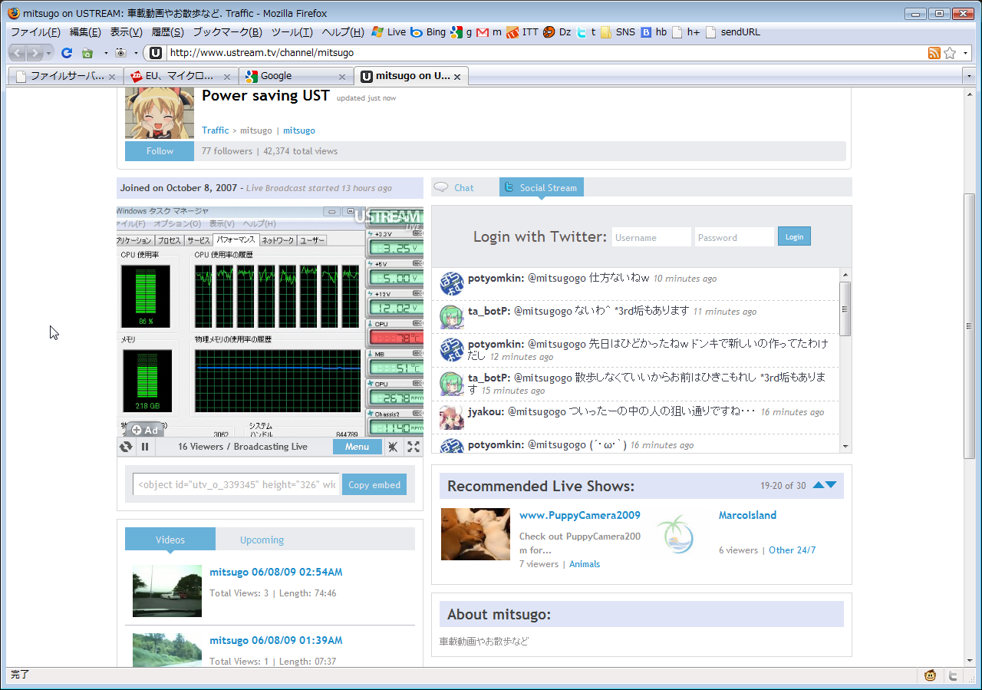Open the Animals category link
The image size is (982, 690).
585,564
